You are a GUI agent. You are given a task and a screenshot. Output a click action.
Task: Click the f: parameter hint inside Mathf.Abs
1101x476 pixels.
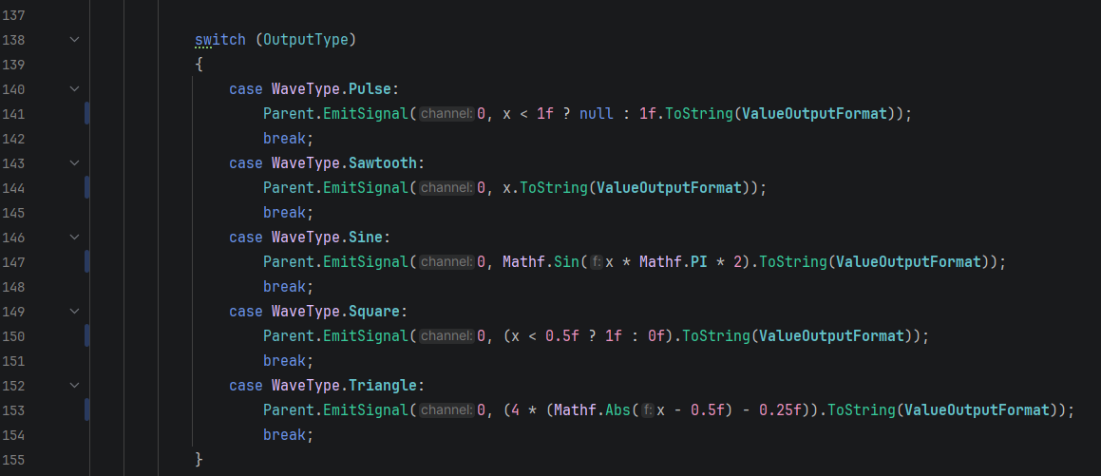tap(648, 410)
